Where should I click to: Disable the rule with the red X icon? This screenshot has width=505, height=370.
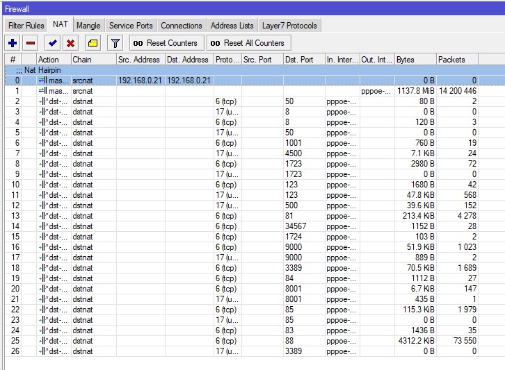click(x=71, y=43)
